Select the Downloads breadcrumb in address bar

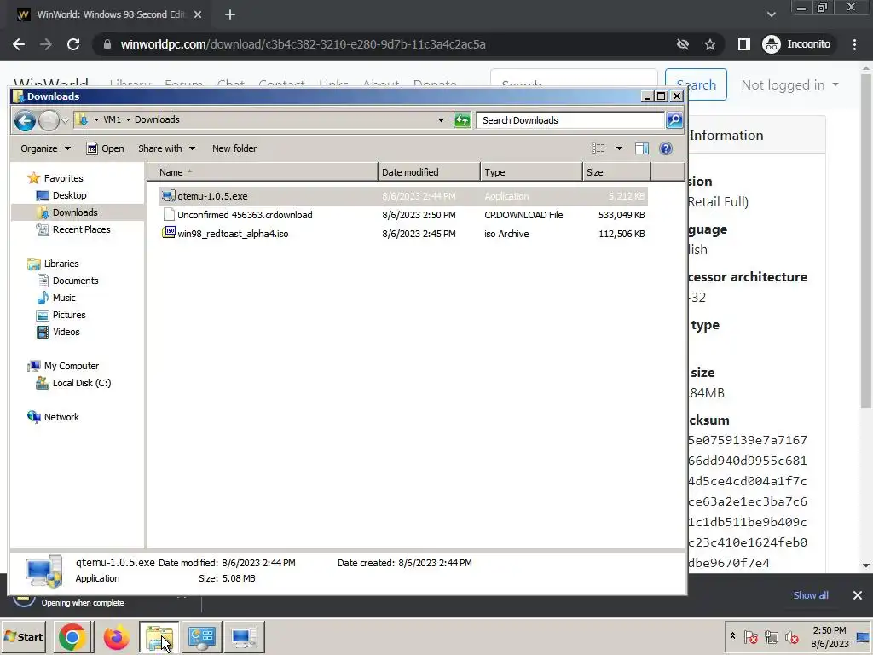coord(157,119)
